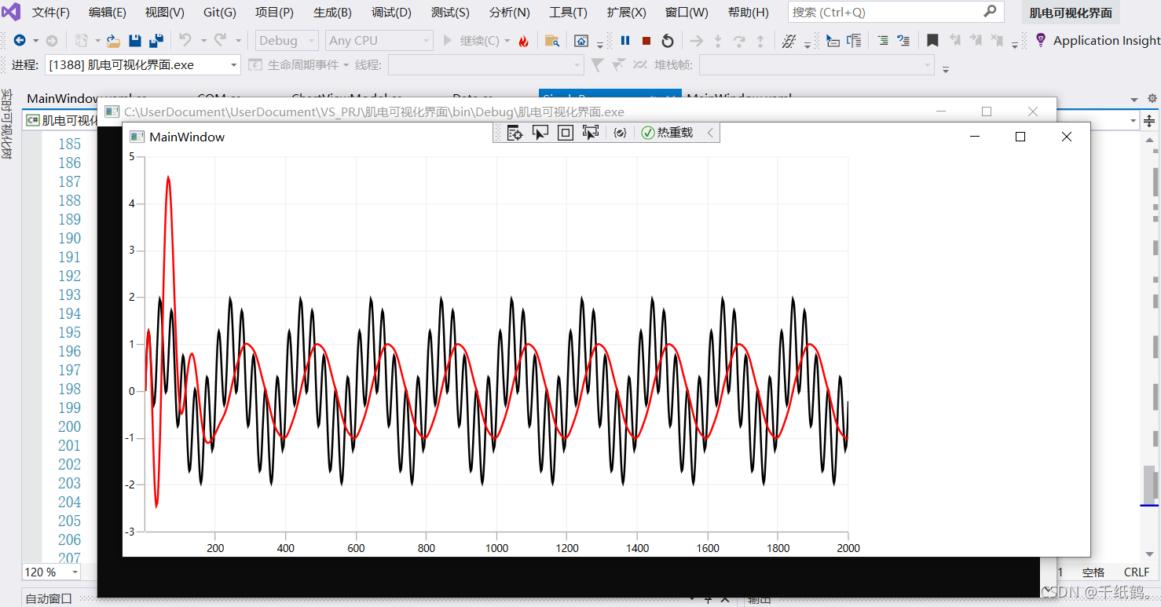1161x607 pixels.
Task: Minimize the MainWindow chart window
Action: click(x=975, y=137)
